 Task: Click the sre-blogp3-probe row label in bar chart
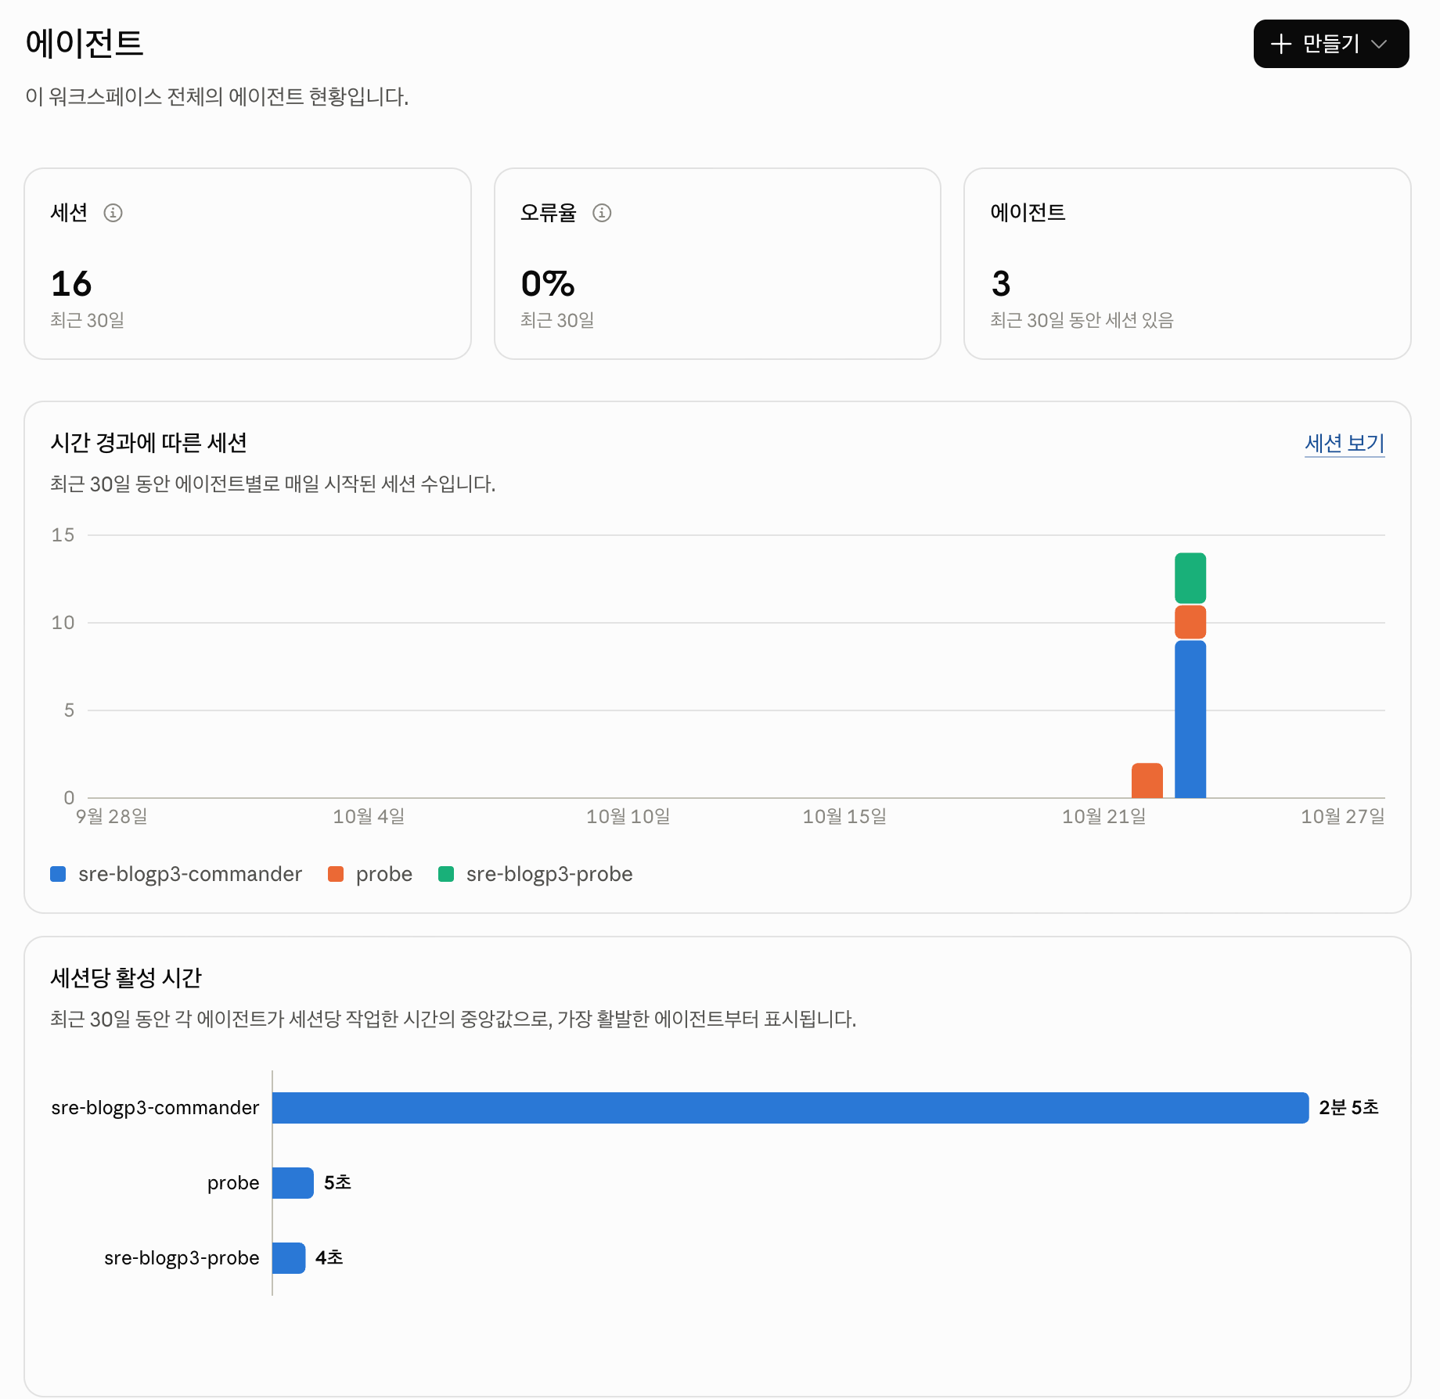(x=182, y=1258)
